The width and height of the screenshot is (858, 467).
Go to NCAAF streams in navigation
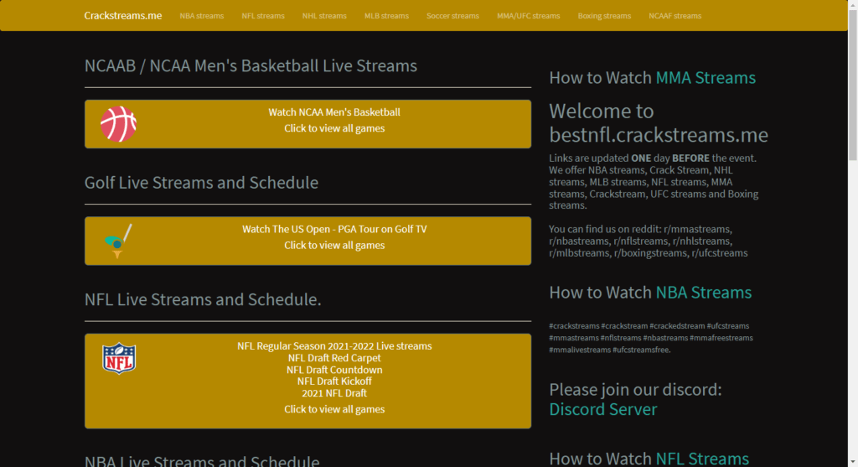coord(675,16)
